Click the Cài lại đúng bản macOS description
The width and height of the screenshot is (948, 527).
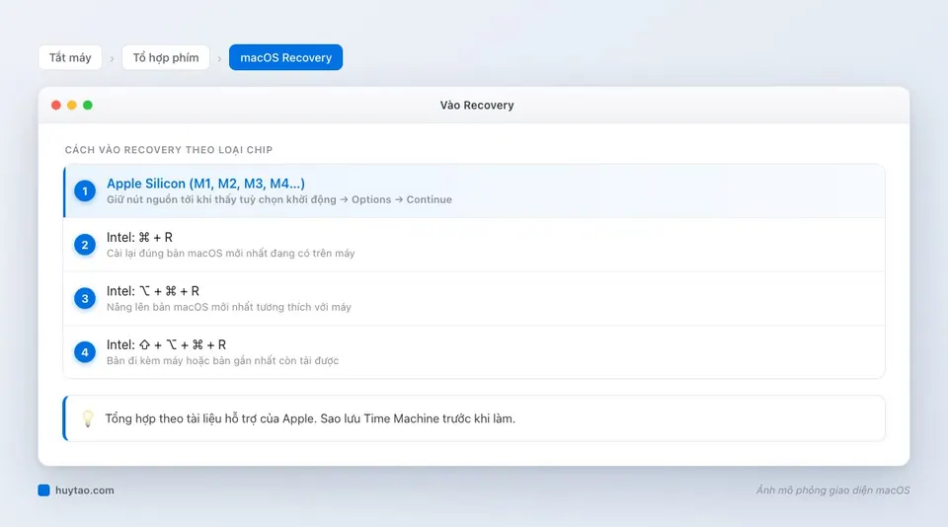(230, 254)
